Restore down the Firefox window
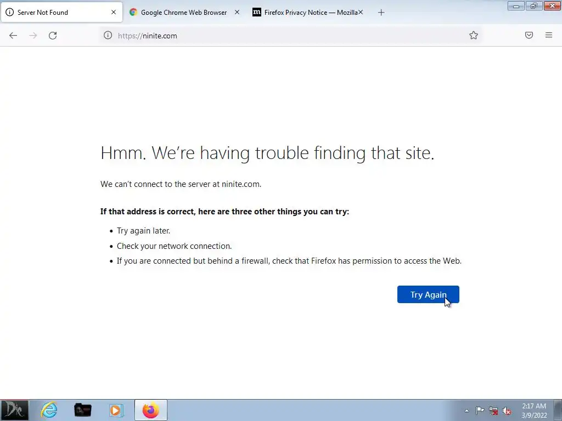This screenshot has height=421, width=562. [534, 5]
